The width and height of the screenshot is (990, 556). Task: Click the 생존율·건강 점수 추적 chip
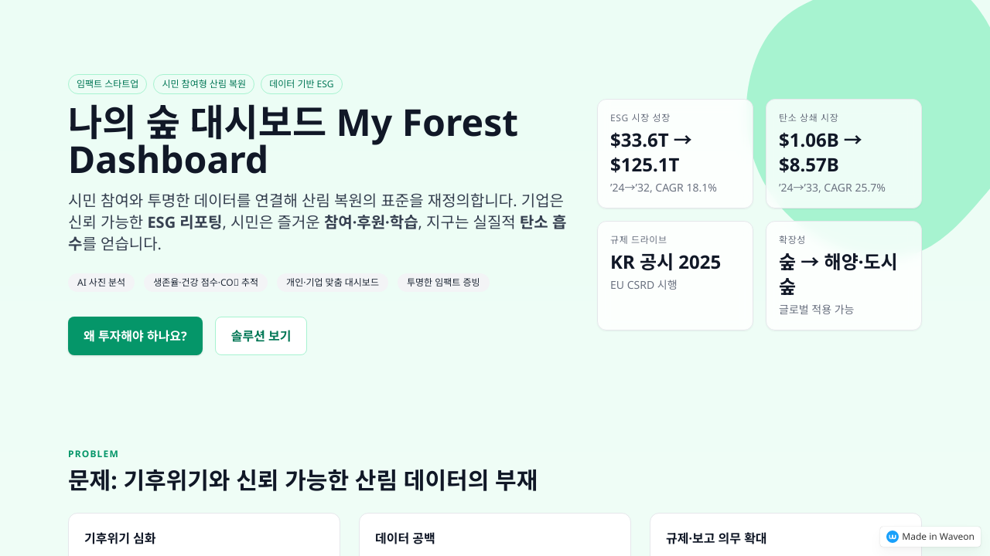click(x=206, y=283)
